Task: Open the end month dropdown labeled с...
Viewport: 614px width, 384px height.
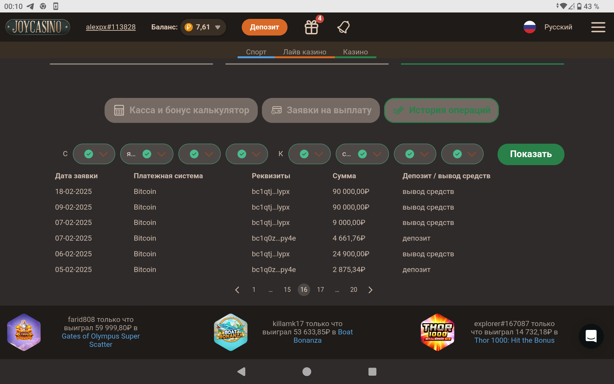Action: tap(362, 154)
